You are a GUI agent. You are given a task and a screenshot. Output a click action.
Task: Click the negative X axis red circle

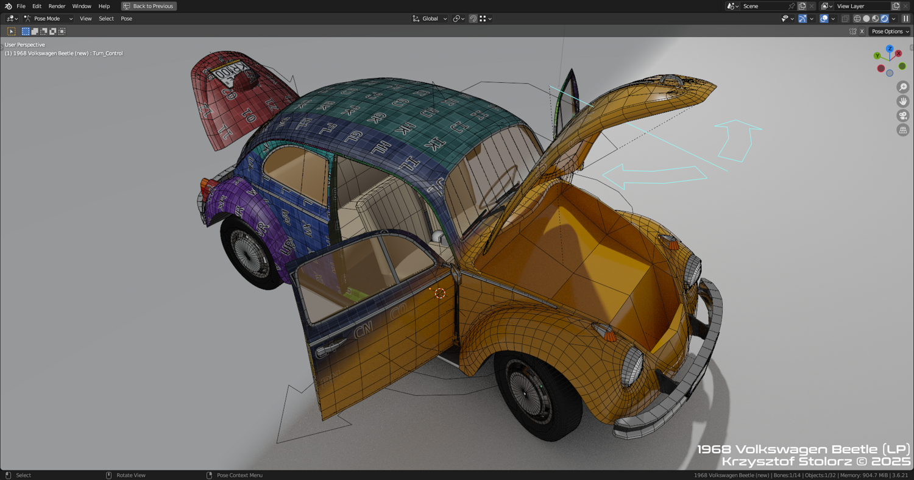(881, 68)
